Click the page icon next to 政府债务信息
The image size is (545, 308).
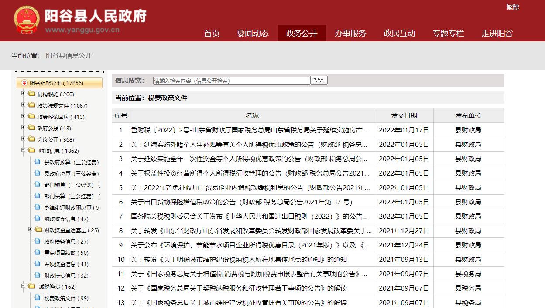point(38,241)
